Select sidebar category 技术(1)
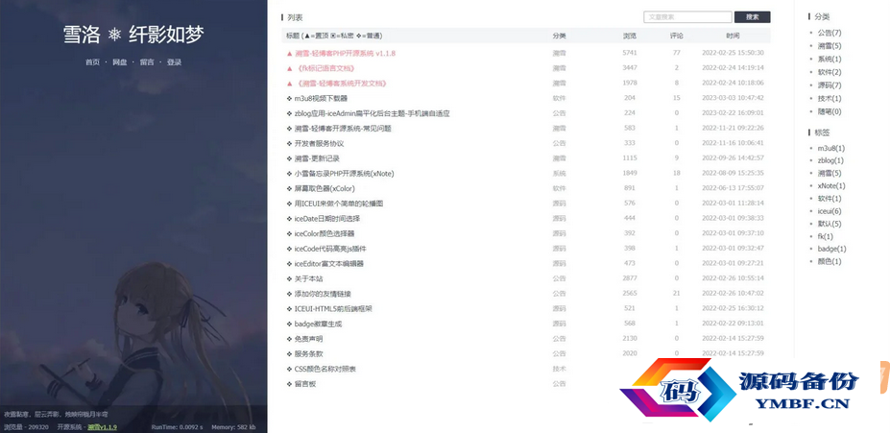 [830, 99]
